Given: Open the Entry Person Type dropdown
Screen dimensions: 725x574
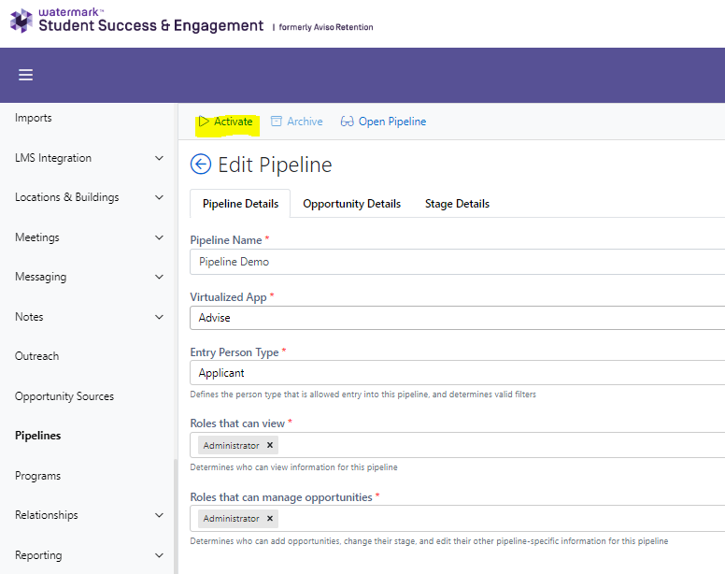Looking at the screenshot, I should [x=457, y=373].
